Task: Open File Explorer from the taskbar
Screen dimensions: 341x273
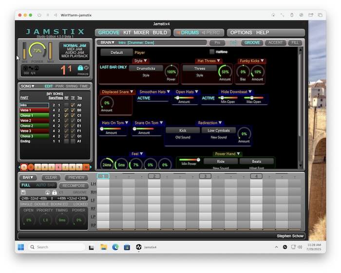Action: [x=103, y=247]
